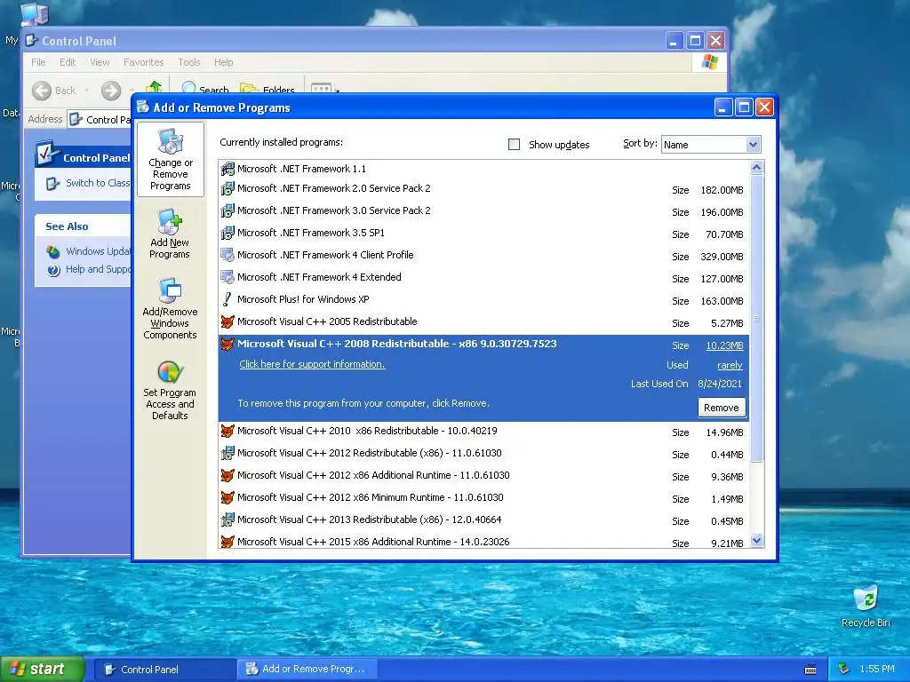Click icon of Visual C++ 2010 x86 Redistributable
Image resolution: width=910 pixels, height=682 pixels.
pos(227,431)
